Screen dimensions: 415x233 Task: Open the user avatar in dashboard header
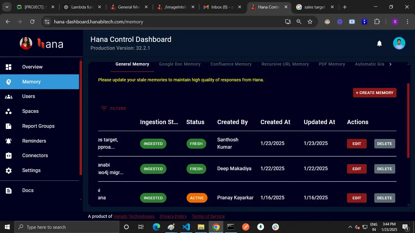pos(399,43)
